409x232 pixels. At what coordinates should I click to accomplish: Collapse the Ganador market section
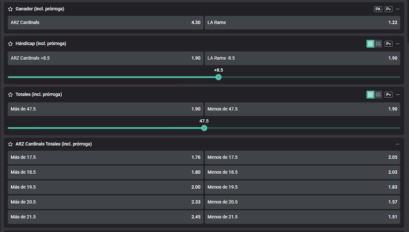pyautogui.click(x=398, y=9)
